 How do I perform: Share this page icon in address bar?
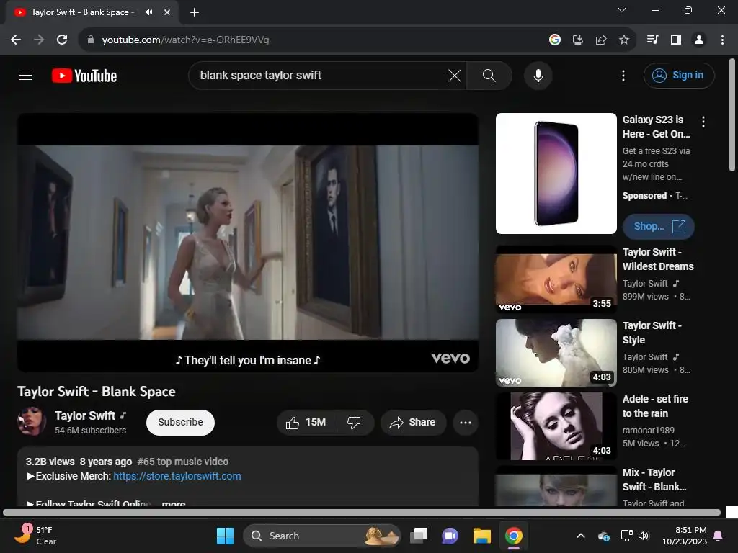[x=601, y=40]
